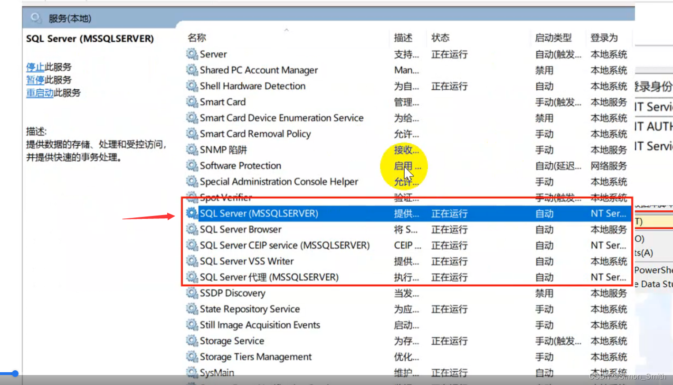Click 自动(延迟...) startup type of Software Protection

pos(558,166)
